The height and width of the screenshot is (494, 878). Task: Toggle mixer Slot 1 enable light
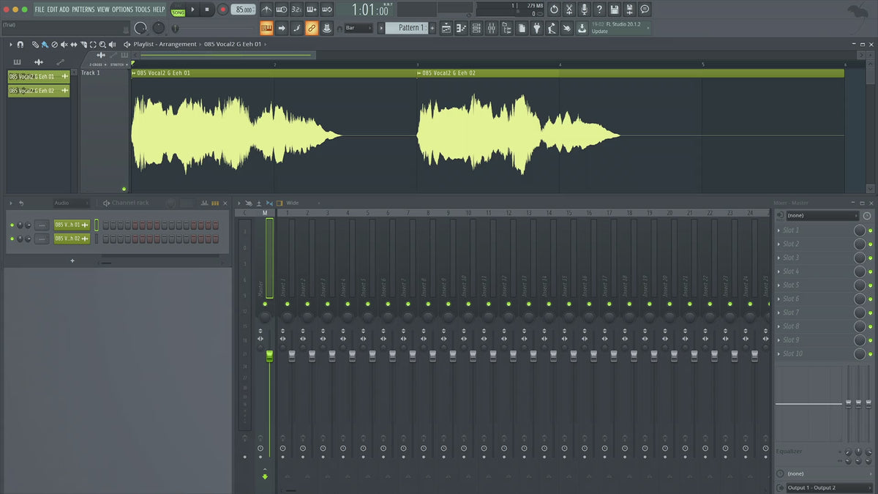click(x=870, y=231)
